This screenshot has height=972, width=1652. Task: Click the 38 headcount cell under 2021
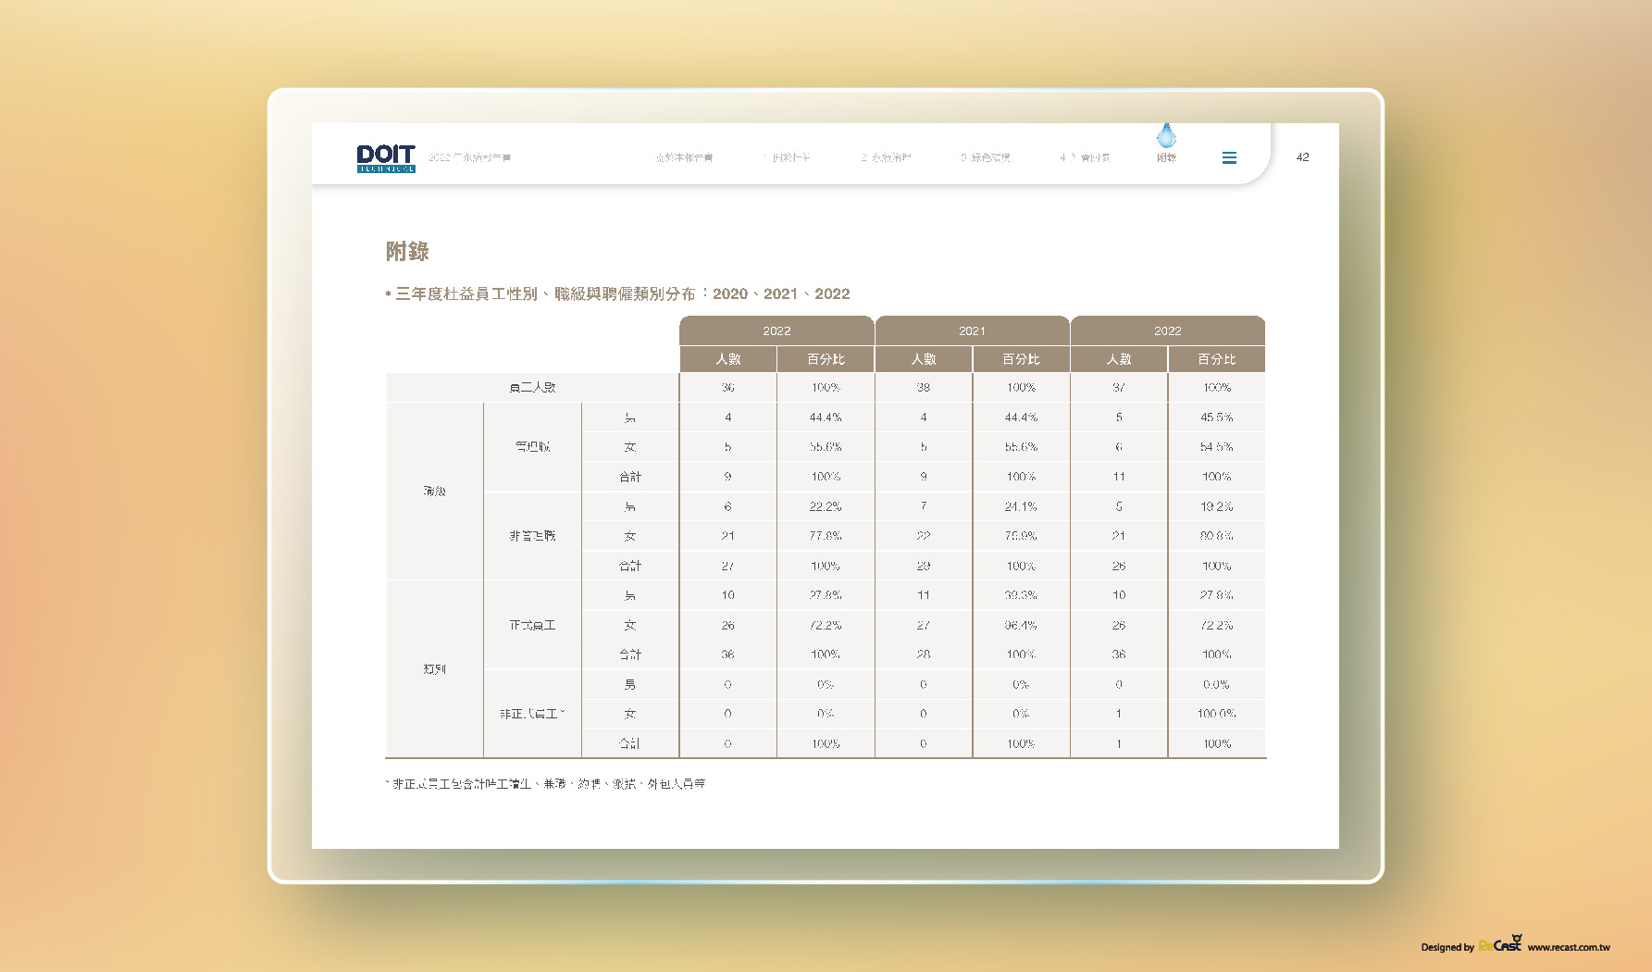pyautogui.click(x=924, y=387)
